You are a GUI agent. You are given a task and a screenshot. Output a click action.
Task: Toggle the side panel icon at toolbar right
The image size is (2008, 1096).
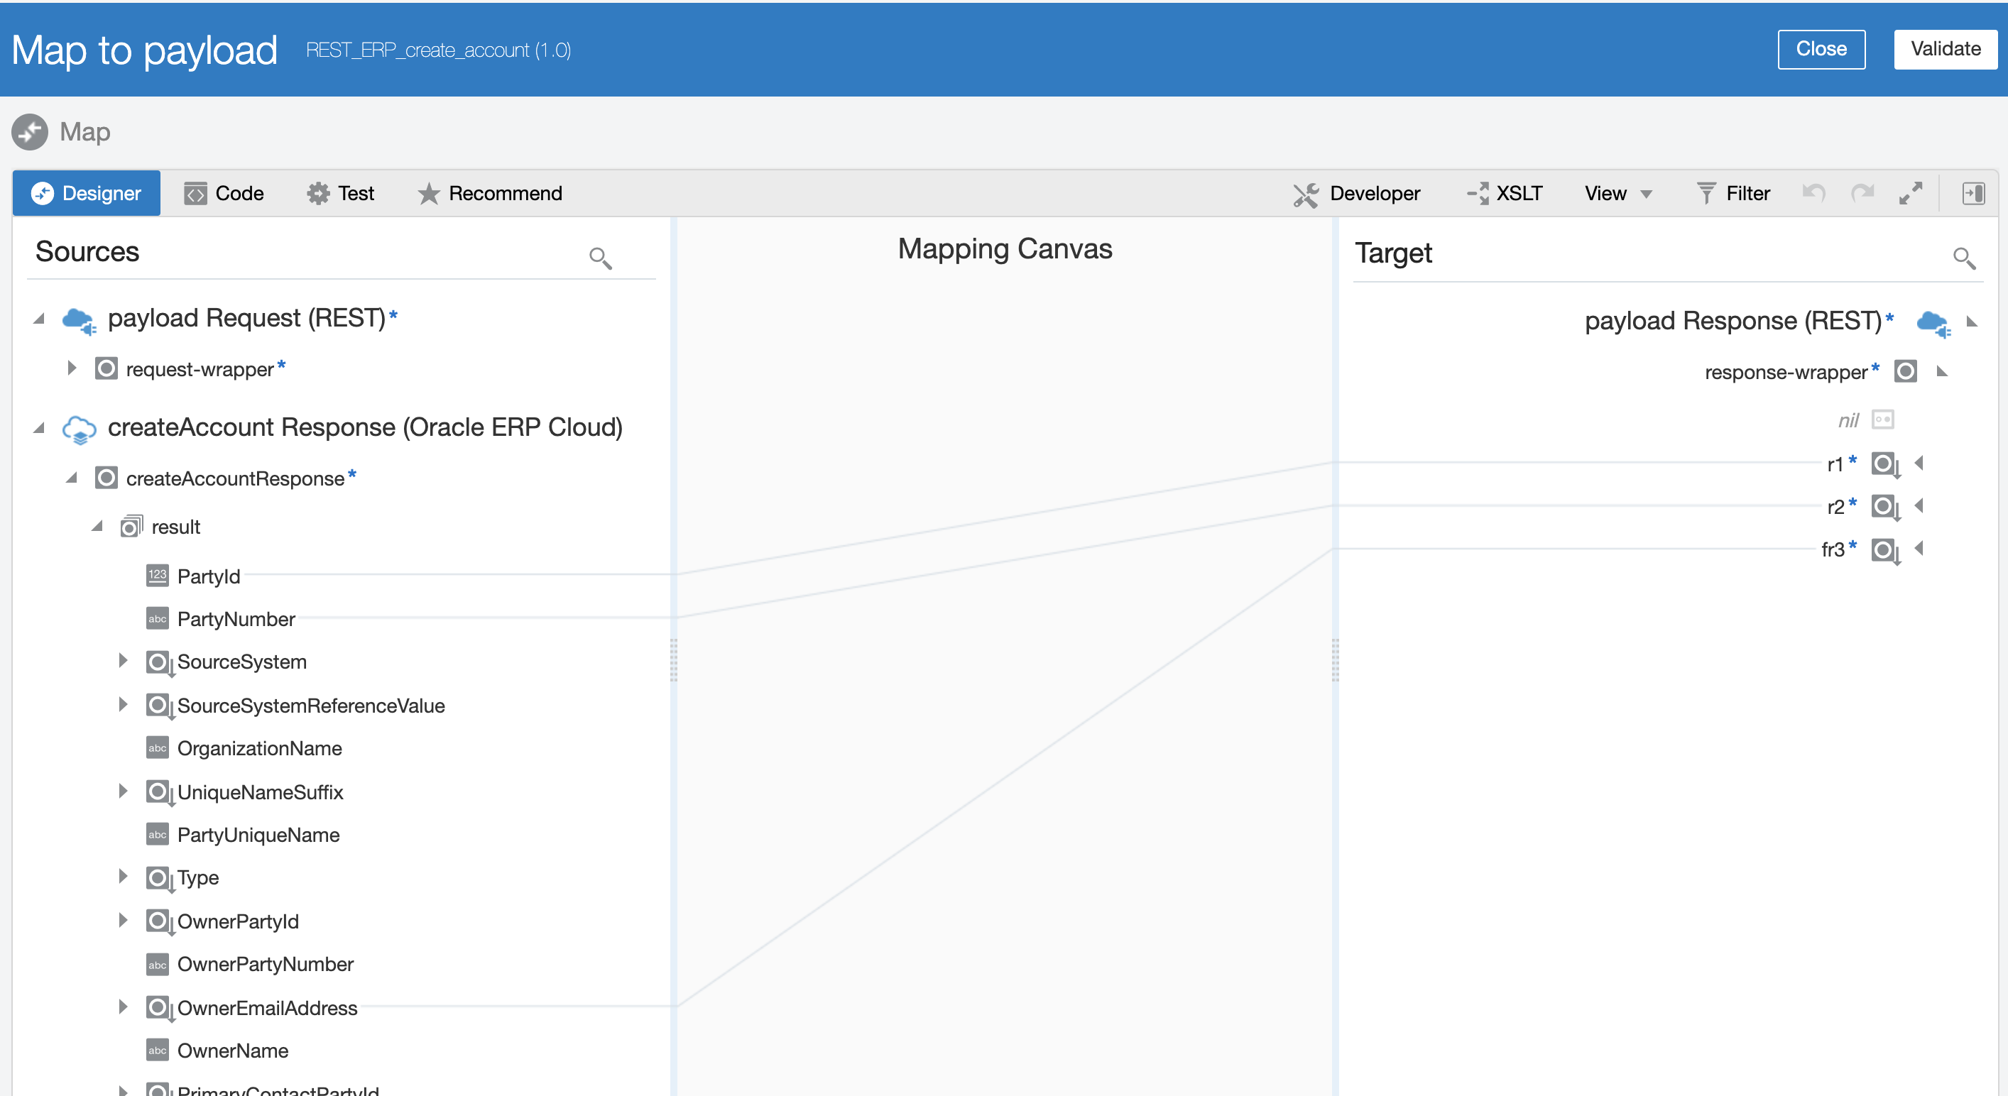1973,193
